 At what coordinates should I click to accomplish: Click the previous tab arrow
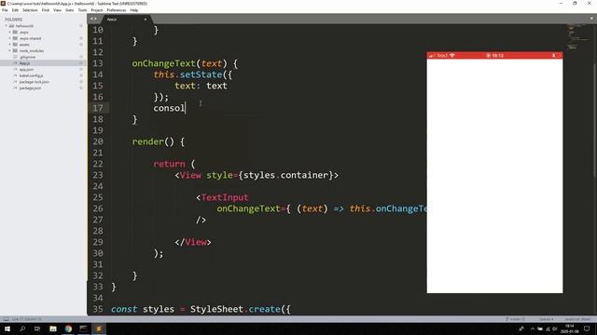(91, 19)
